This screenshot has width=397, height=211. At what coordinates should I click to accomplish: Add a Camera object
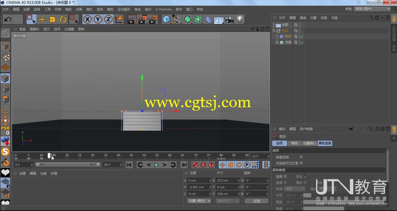tap(229, 19)
